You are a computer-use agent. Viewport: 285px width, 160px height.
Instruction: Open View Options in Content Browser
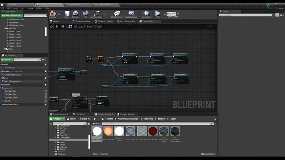pos(209,154)
